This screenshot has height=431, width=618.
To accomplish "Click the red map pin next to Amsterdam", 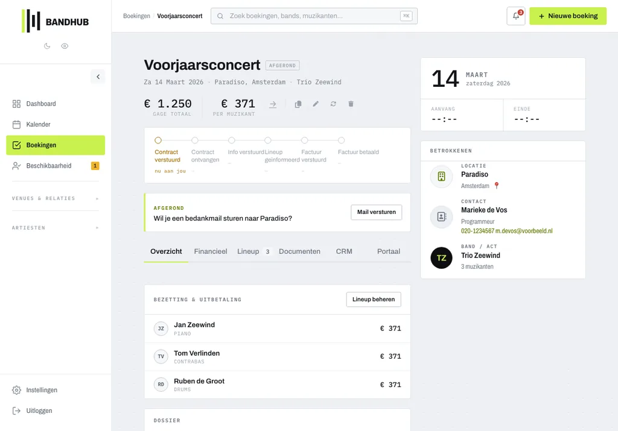I will pos(497,186).
